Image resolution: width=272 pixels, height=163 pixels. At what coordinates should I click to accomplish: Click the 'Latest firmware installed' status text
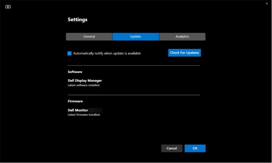pos(84,115)
